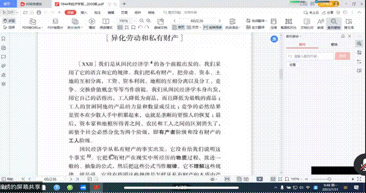Open the split and merge tool

(75, 24)
